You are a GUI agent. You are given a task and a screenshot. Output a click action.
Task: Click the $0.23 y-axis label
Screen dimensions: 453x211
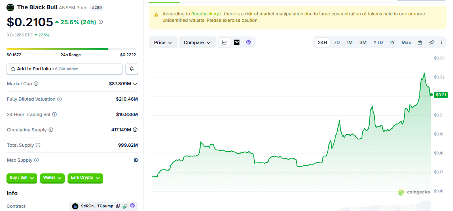click(x=439, y=58)
